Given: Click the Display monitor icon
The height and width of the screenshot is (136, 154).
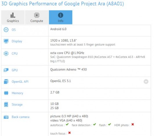Looking at the screenshot, I should 6,41.
